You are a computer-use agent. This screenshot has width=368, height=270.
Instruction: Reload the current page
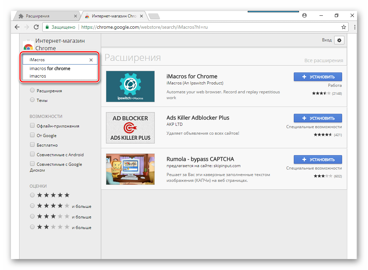36,27
